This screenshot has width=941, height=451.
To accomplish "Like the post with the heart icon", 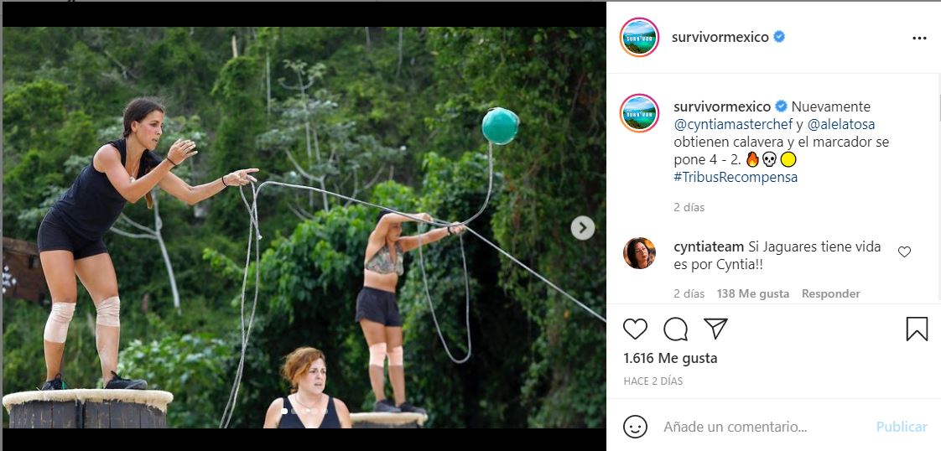I will tap(636, 329).
